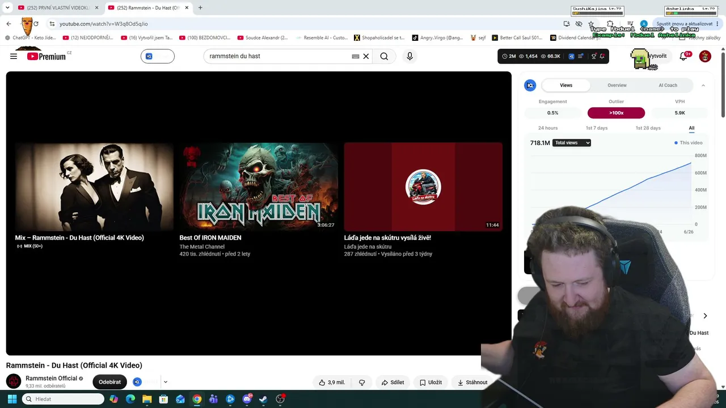Viewport: 726px width, 408px height.
Task: Click the Odebírat subscribe button
Action: [109, 382]
